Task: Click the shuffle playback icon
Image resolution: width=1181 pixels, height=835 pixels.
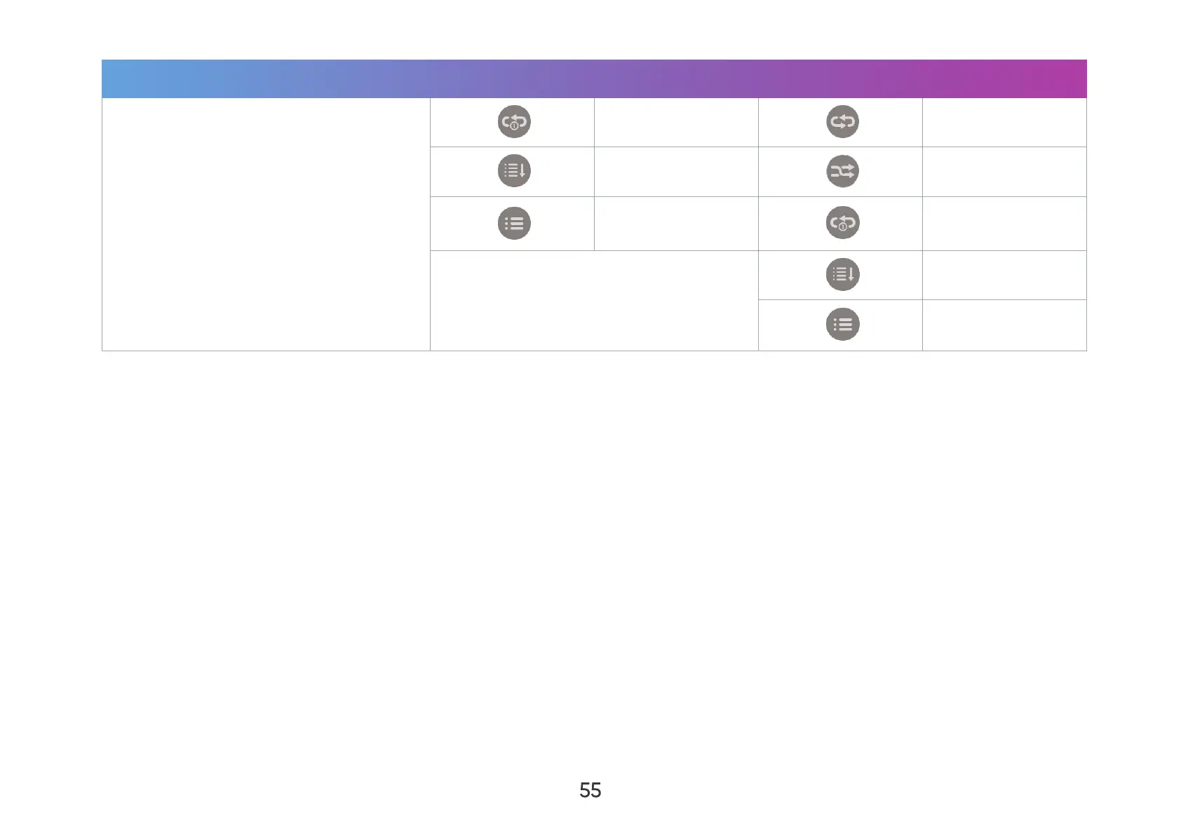Action: 842,171
